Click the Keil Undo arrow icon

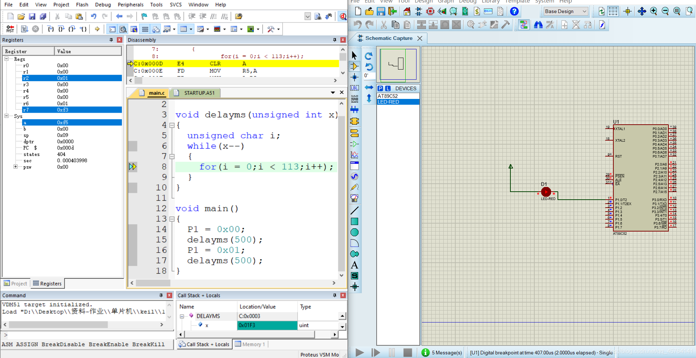coord(94,16)
